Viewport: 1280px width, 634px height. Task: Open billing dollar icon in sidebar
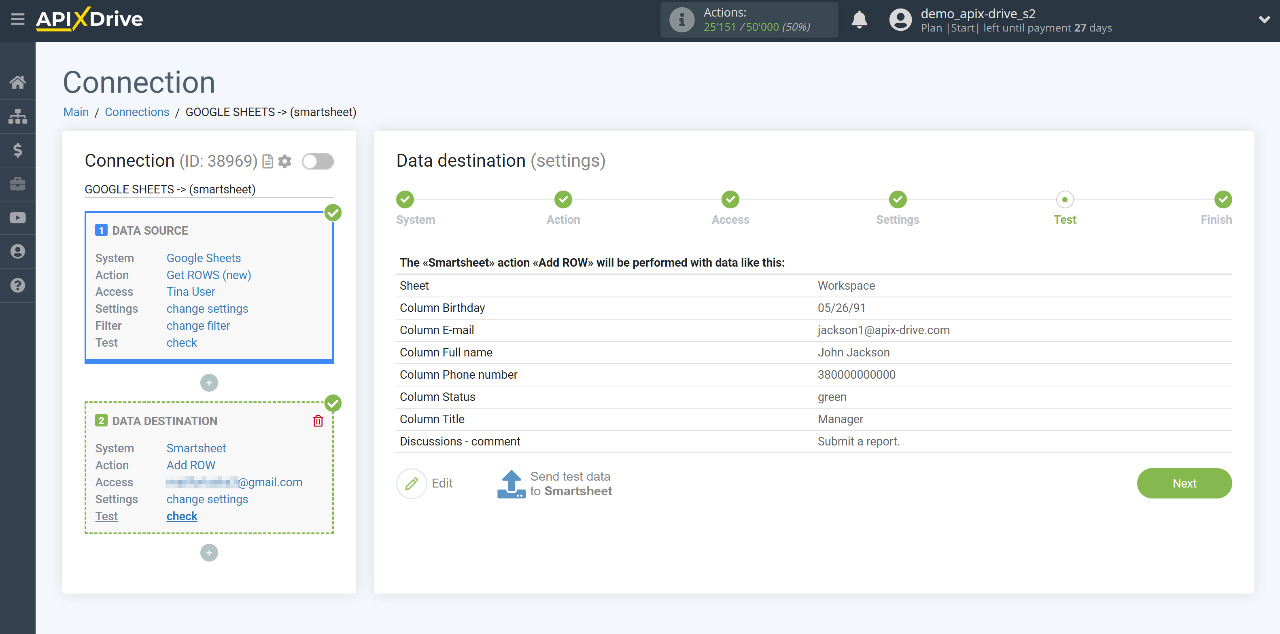coord(18,150)
